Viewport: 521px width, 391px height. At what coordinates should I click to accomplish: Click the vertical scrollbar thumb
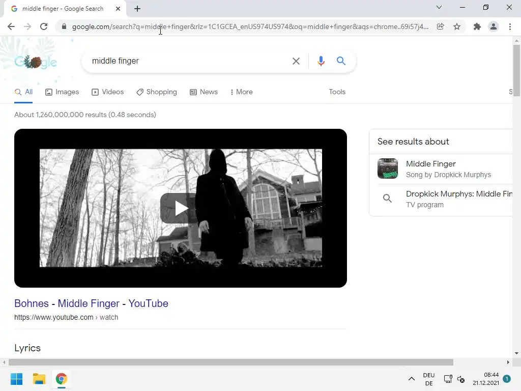click(516, 70)
